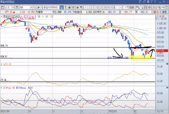
Task: Expand the 업종 category dropdown arrow
Action: click(13, 7)
